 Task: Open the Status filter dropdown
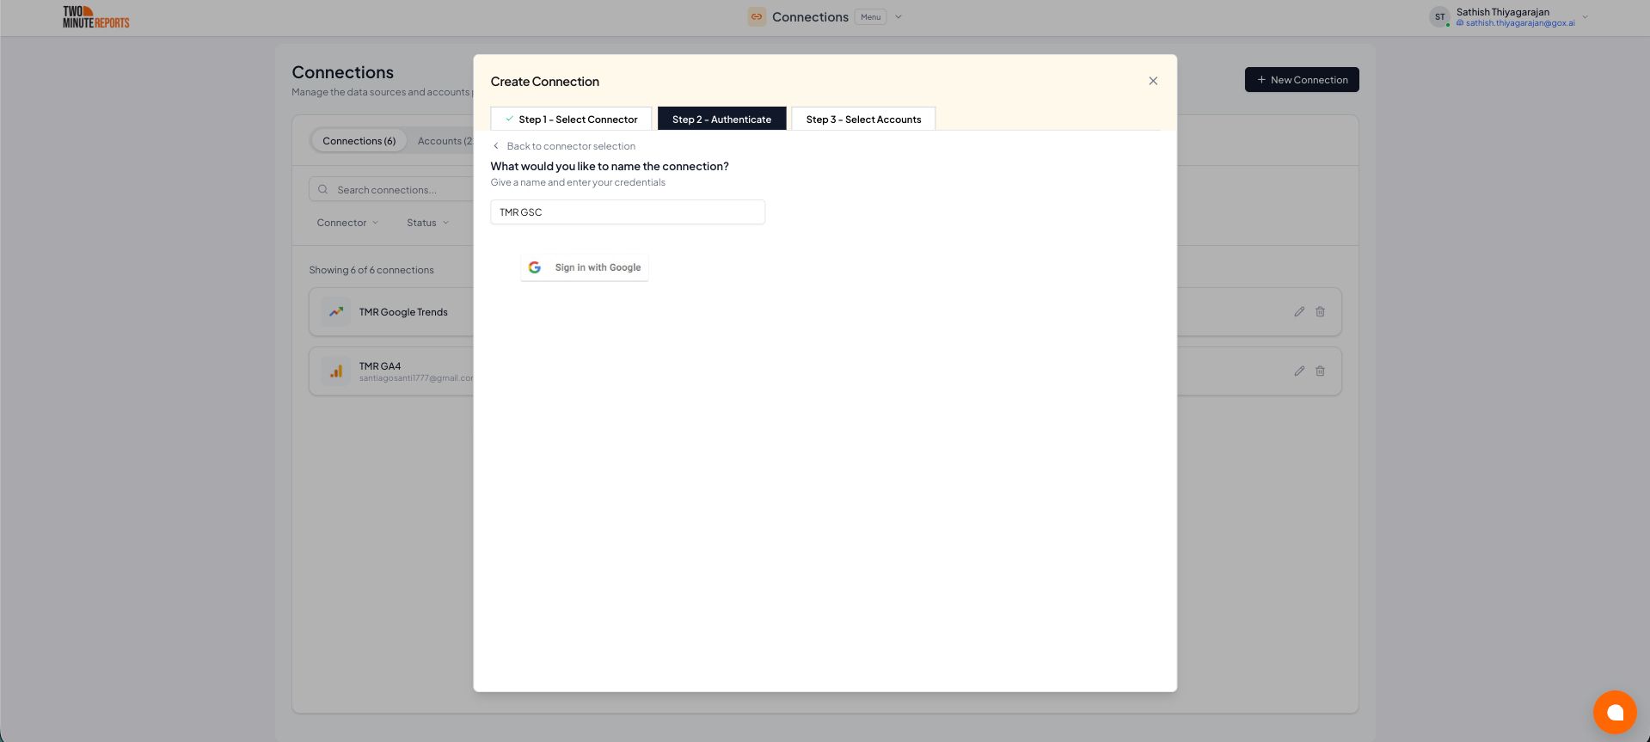tap(427, 223)
